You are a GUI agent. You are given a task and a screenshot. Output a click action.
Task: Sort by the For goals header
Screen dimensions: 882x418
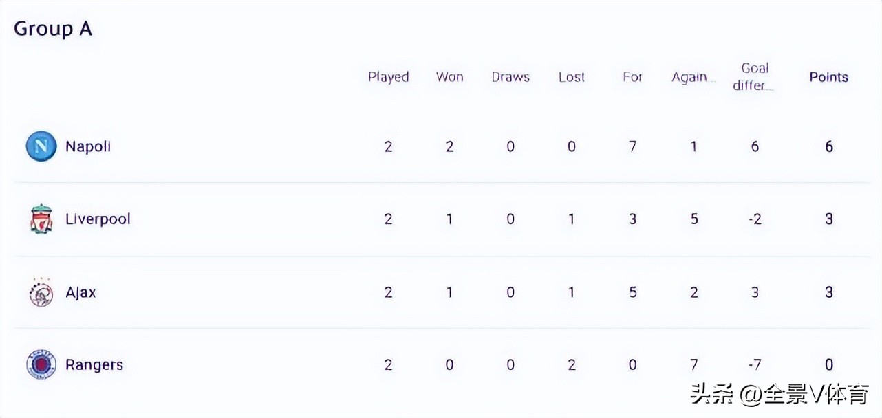coord(632,77)
